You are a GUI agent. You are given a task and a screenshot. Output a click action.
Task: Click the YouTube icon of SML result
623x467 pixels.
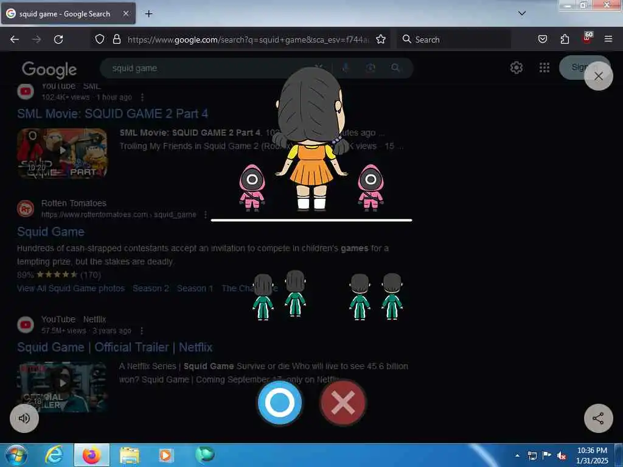click(26, 91)
